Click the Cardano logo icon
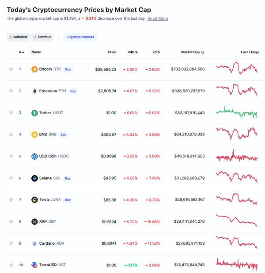The height and width of the screenshot is (273, 265). click(x=34, y=243)
